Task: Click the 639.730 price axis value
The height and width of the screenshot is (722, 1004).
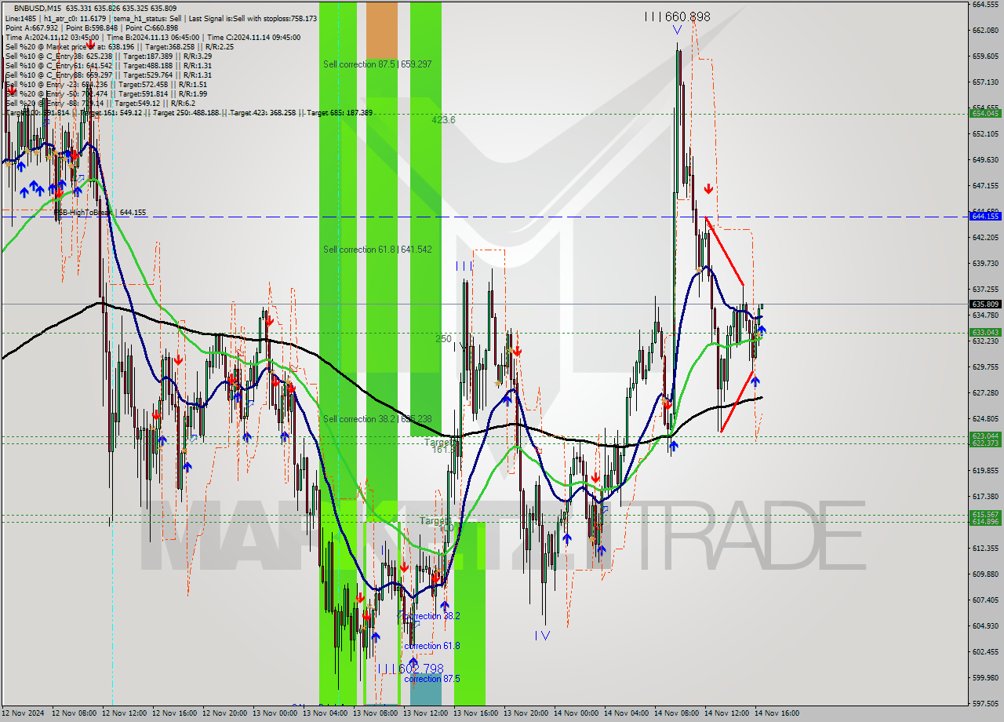Action: click(x=985, y=263)
